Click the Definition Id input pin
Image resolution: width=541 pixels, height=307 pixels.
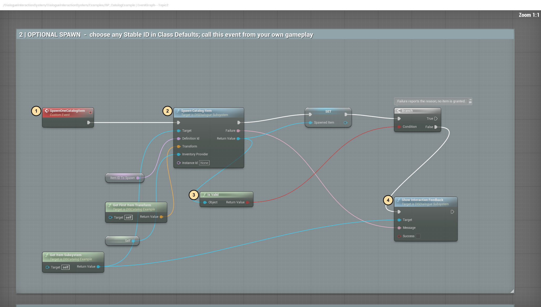179,139
